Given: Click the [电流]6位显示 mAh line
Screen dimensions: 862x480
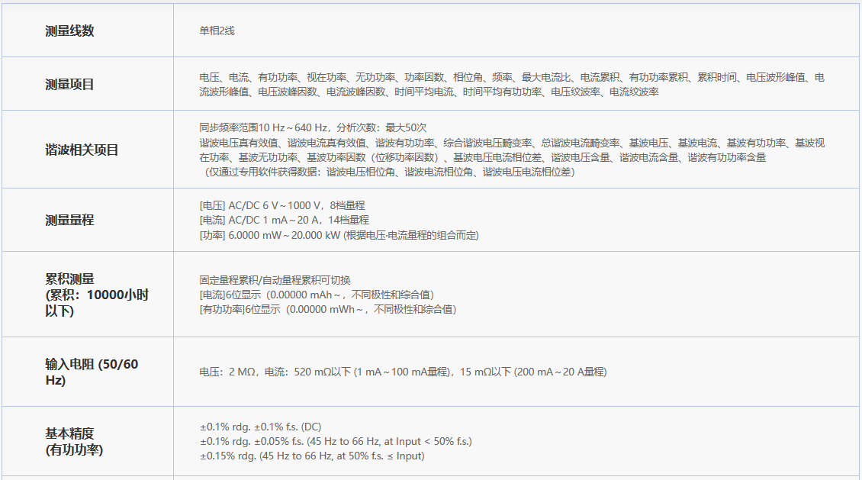Looking at the screenshot, I should tap(317, 295).
